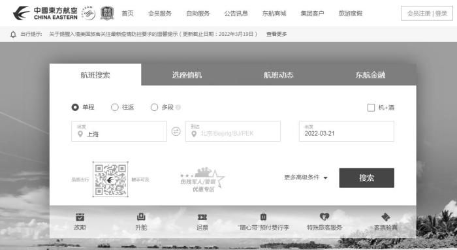
Task: Open the 2022-03-21 departure date picker
Action: [347, 131]
